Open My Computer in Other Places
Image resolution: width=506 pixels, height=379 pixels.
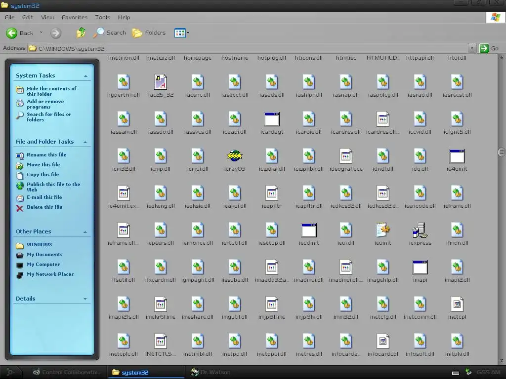coord(43,265)
